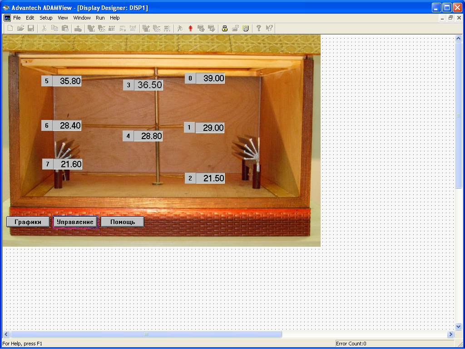Open the Window menu

82,18
